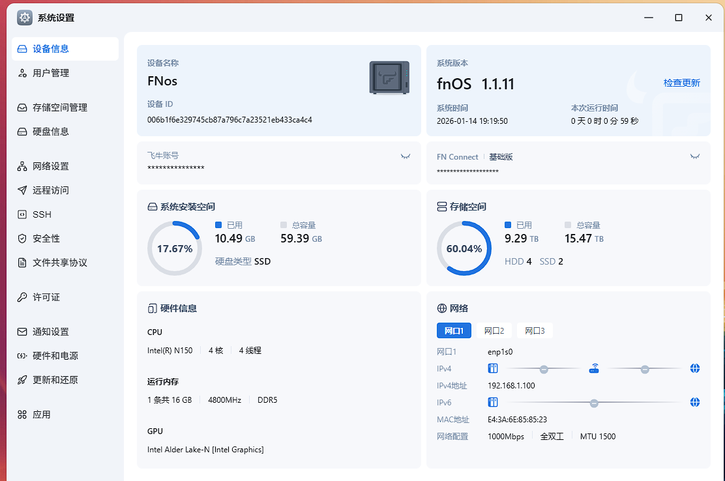Click the storage icon beside the 存储空间 heading

441,207
